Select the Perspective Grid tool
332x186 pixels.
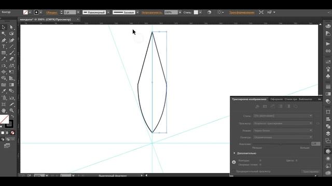pos(11,78)
